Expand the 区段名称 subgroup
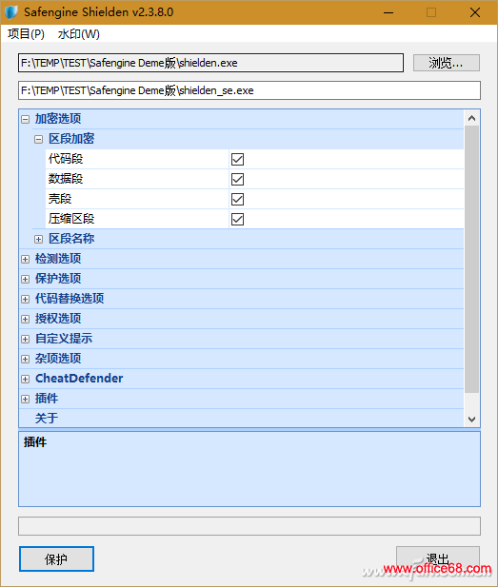 [x=39, y=239]
